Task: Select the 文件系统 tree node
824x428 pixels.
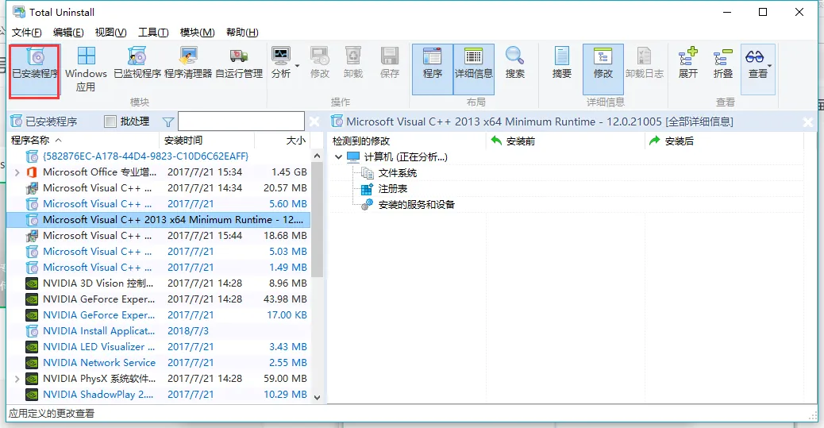Action: click(397, 173)
